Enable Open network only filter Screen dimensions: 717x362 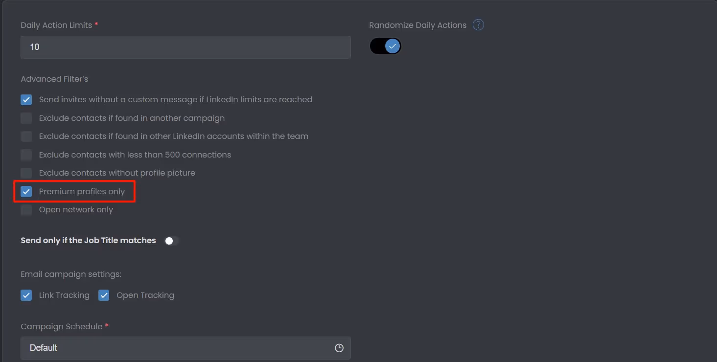26,209
